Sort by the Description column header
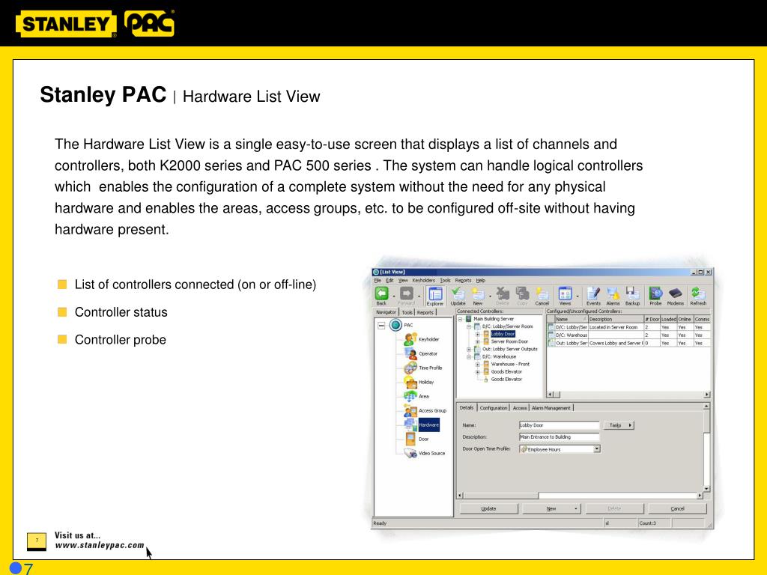Viewport: 767px width, 575px height. [616, 319]
